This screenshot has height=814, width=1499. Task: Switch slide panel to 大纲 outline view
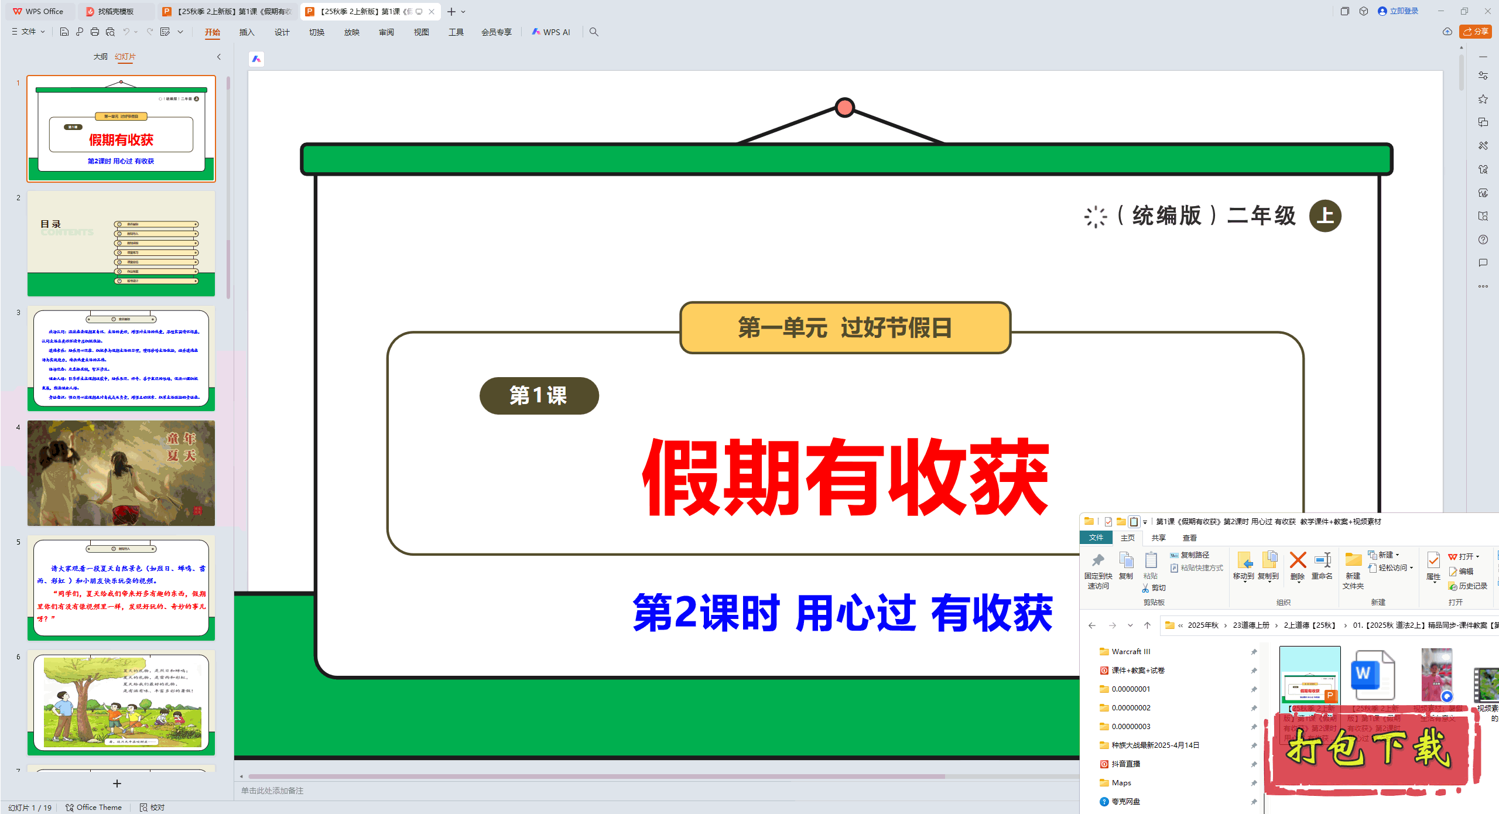100,57
